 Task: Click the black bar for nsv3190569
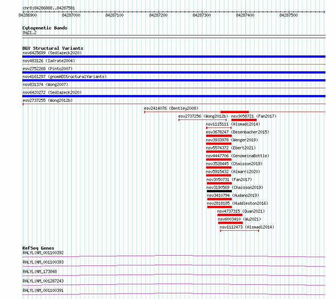(x=219, y=191)
